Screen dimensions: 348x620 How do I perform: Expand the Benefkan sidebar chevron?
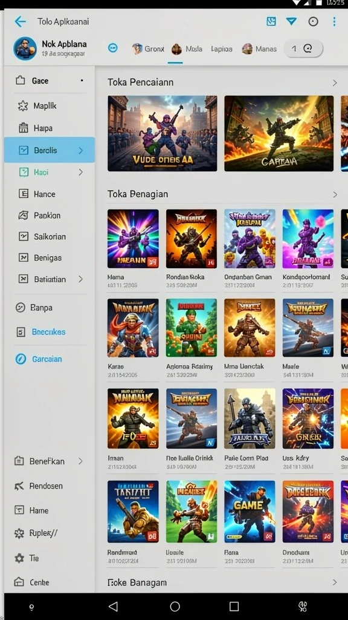coord(80,461)
